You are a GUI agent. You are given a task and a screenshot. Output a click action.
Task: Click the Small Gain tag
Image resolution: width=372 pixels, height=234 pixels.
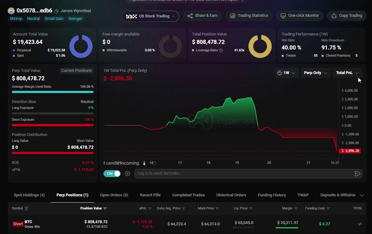(x=54, y=19)
